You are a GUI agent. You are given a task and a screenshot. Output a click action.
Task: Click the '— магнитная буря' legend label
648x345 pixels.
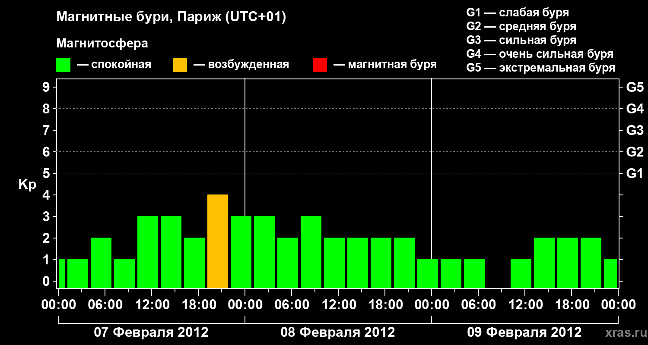pyautogui.click(x=385, y=65)
